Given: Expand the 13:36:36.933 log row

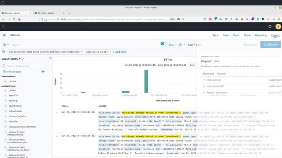Looking at the screenshot, I should click(x=56, y=136).
